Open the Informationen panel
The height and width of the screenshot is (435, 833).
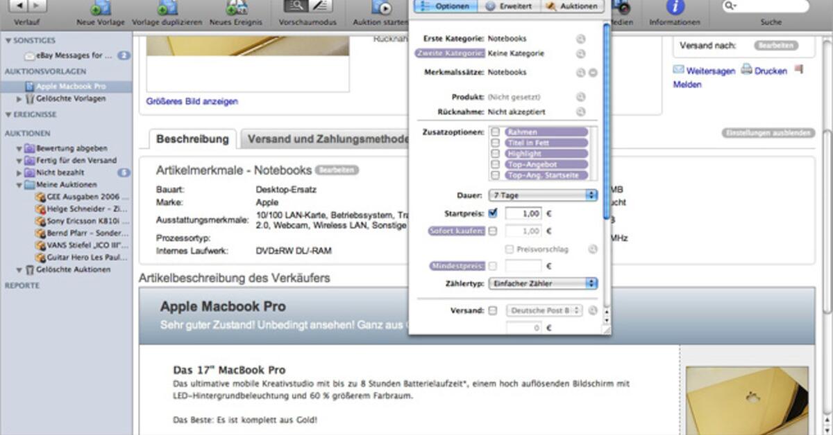[x=674, y=8]
